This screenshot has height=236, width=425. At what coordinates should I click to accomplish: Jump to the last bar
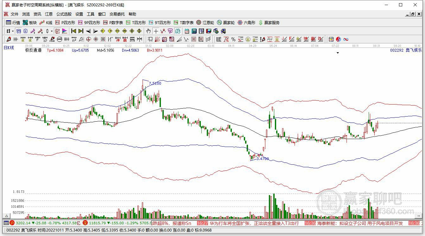pos(81,31)
